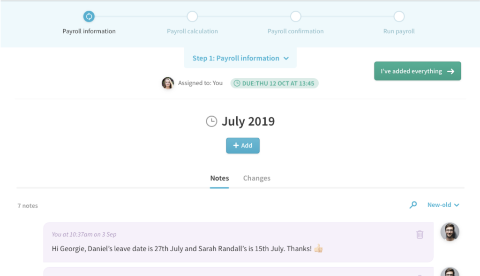Select the Payroll calculation step circle

192,15
